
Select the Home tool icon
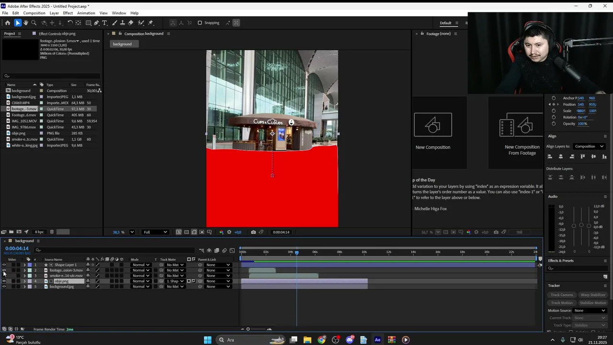7,23
